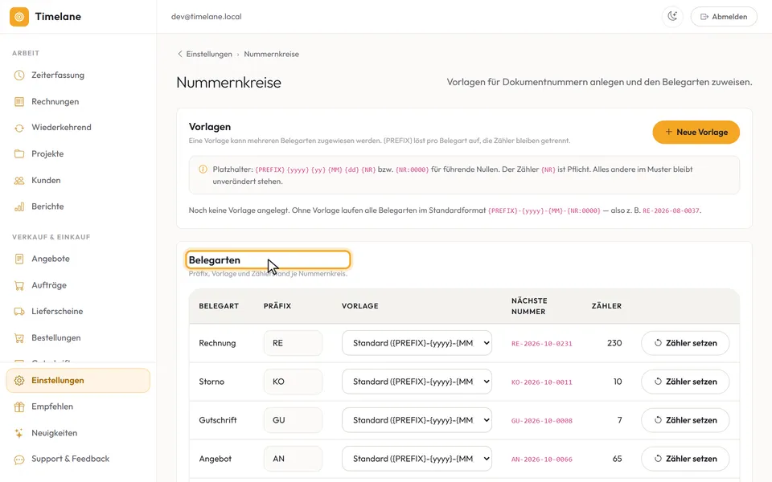Click the Projekte folder icon
Viewport: 772px width, 482px height.
pos(19,154)
